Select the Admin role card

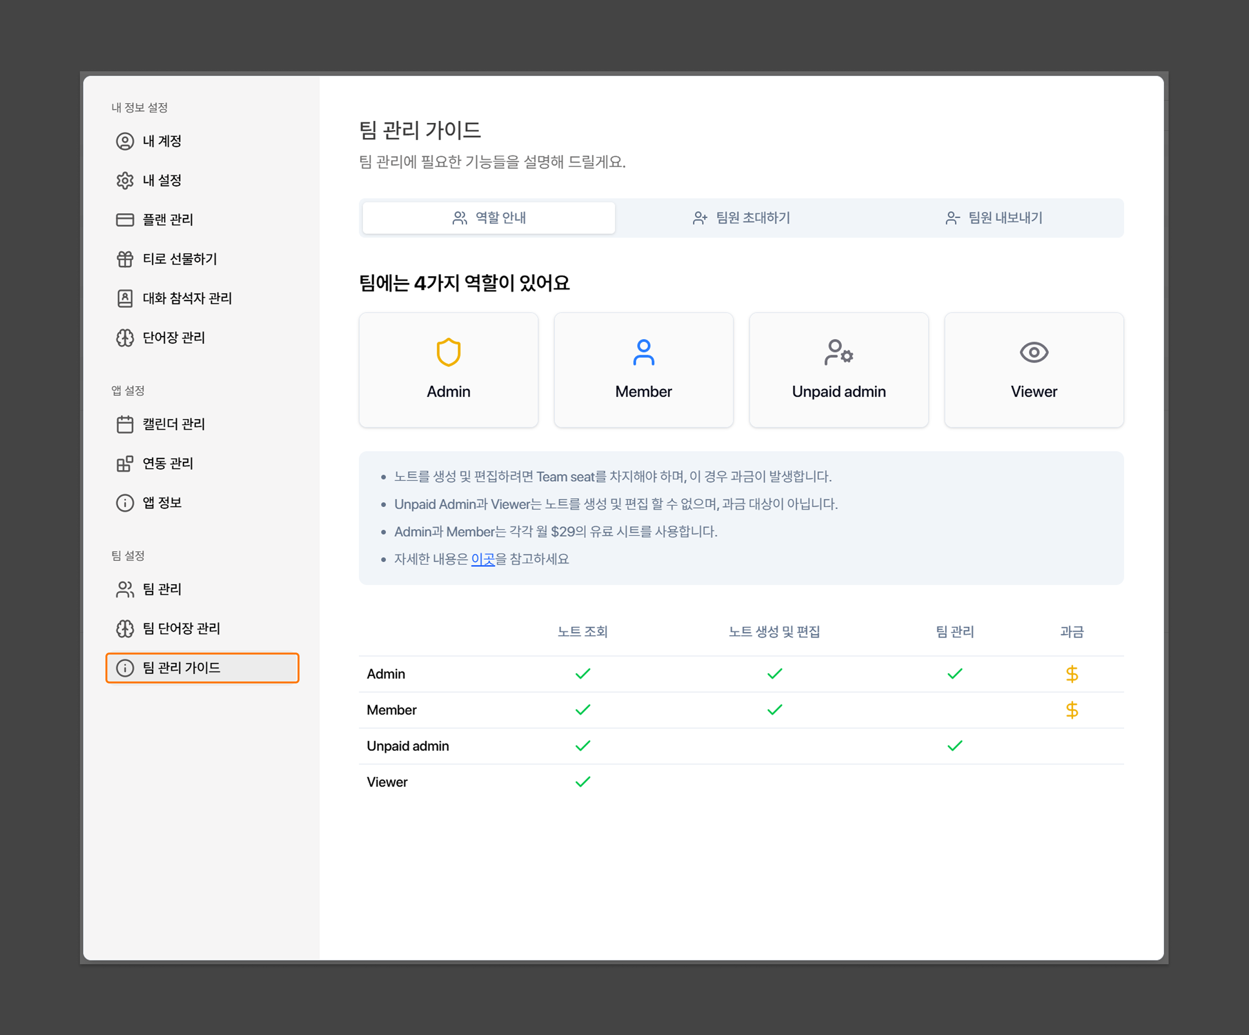(x=448, y=369)
